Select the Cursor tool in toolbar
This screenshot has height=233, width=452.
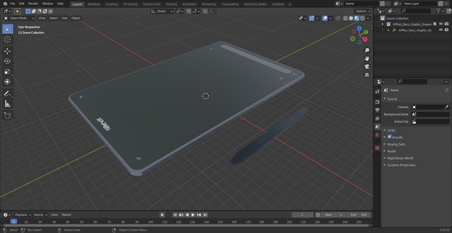[7, 39]
